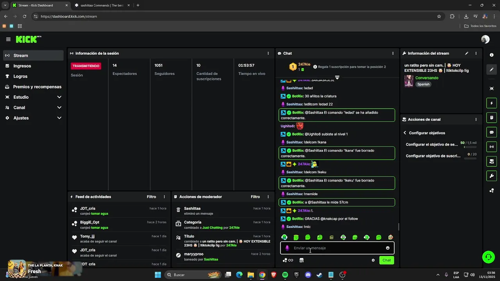This screenshot has width=500, height=281.
Task: Open the rewards dots icon in right sidebar
Action: [491, 190]
